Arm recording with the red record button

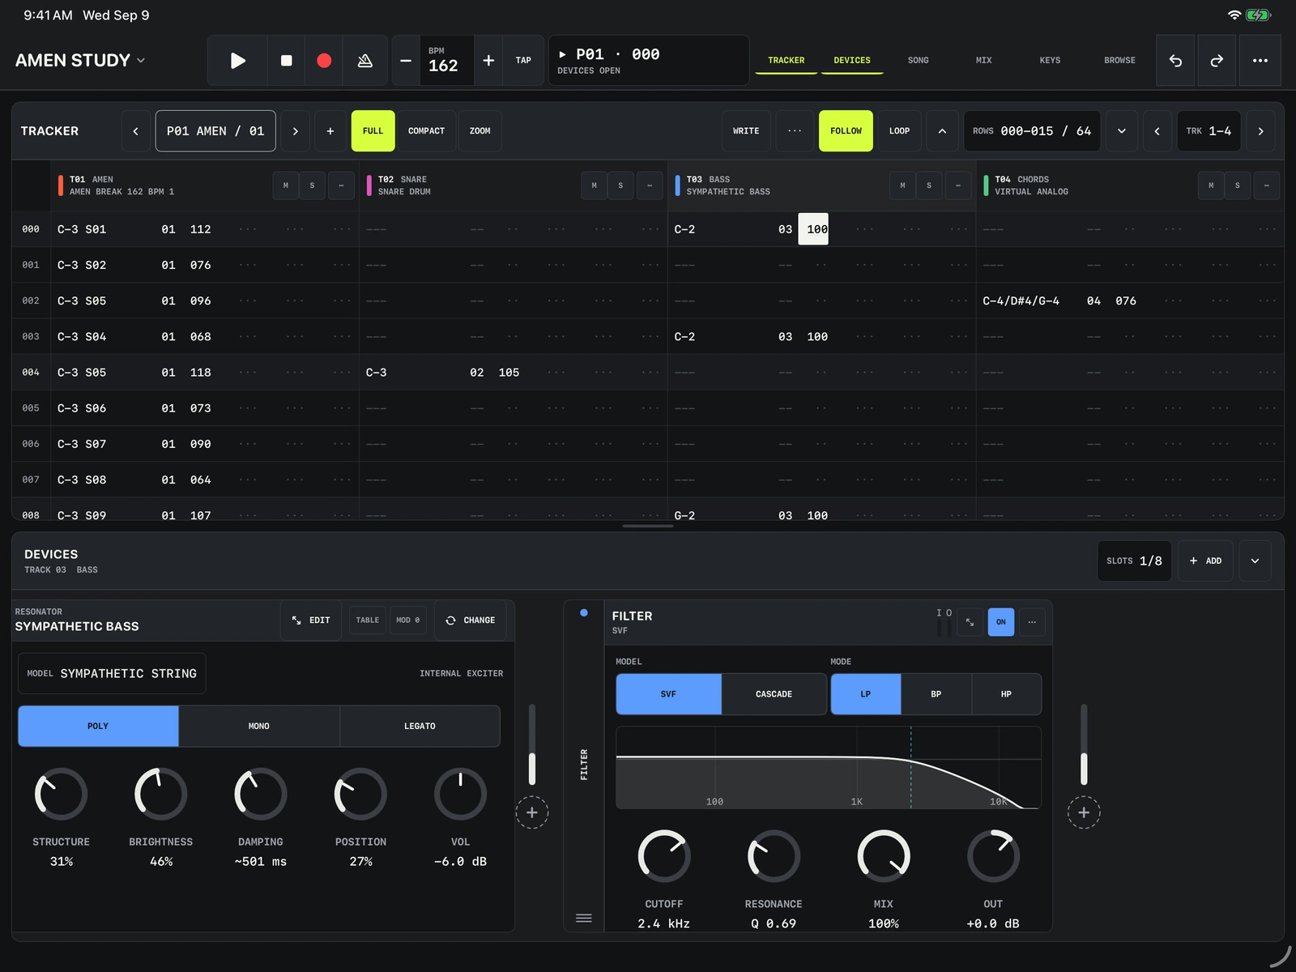(324, 61)
